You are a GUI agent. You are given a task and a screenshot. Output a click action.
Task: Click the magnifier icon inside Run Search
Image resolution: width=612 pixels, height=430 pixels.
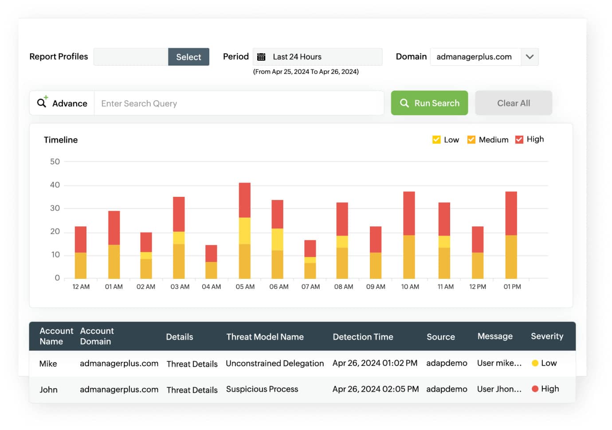(404, 103)
